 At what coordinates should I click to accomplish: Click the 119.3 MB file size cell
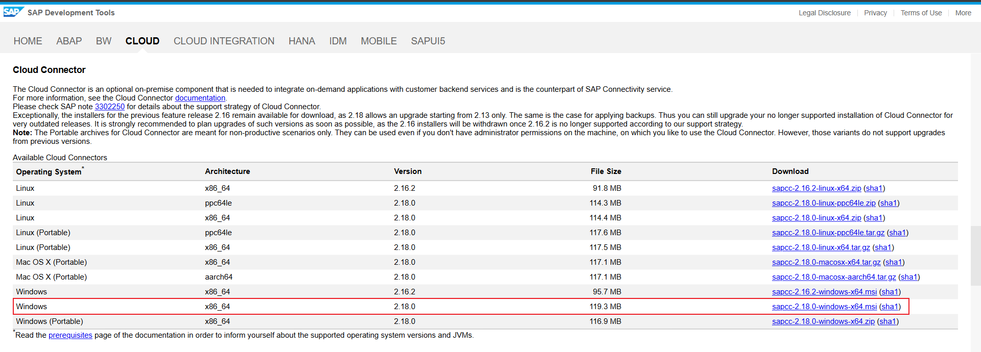pos(605,307)
